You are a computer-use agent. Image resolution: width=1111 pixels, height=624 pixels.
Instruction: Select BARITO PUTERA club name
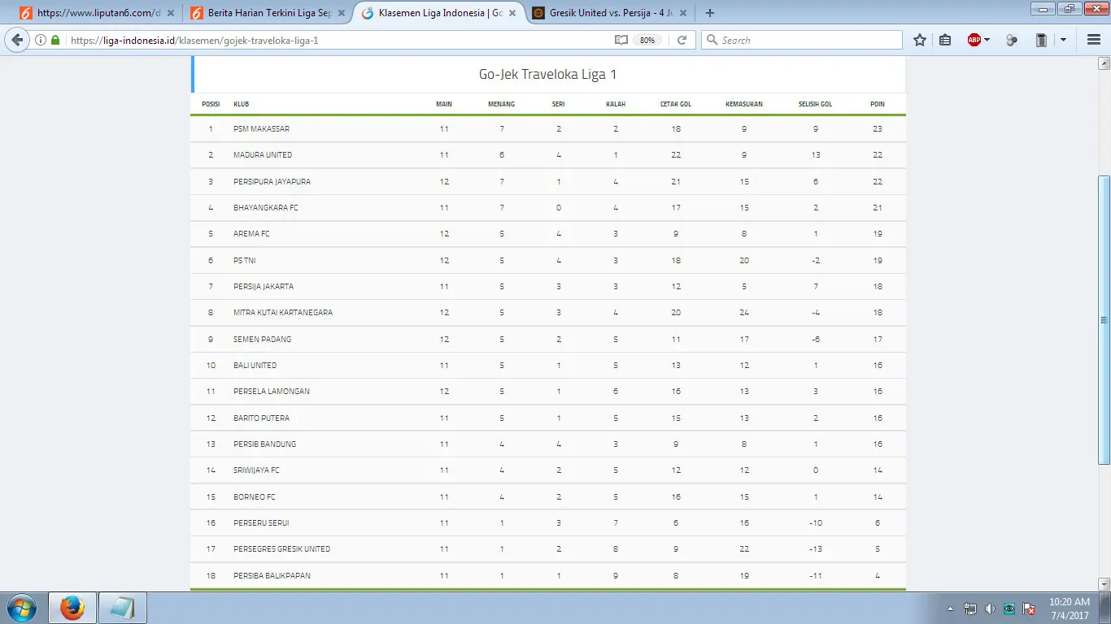point(261,418)
